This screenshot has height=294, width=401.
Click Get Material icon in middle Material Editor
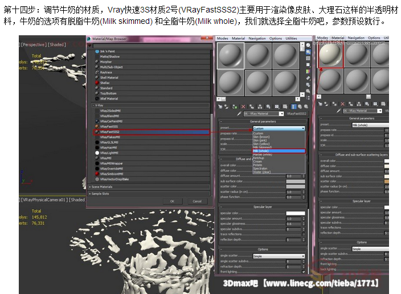(x=220, y=107)
